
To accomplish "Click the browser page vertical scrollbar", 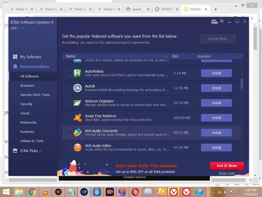I will pyautogui.click(x=255, y=39).
